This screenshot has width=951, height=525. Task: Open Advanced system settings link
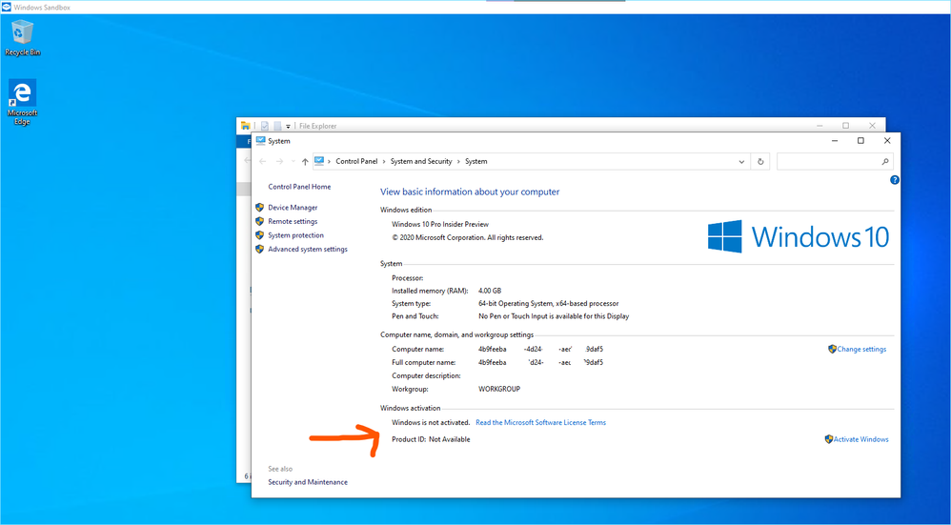pos(308,250)
